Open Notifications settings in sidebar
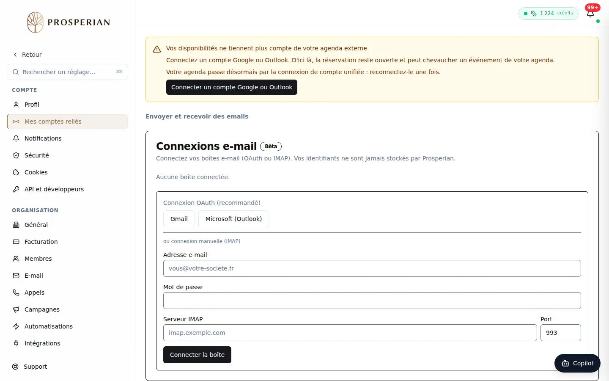Screen dimensions: 609x381 (x=68, y=138)
